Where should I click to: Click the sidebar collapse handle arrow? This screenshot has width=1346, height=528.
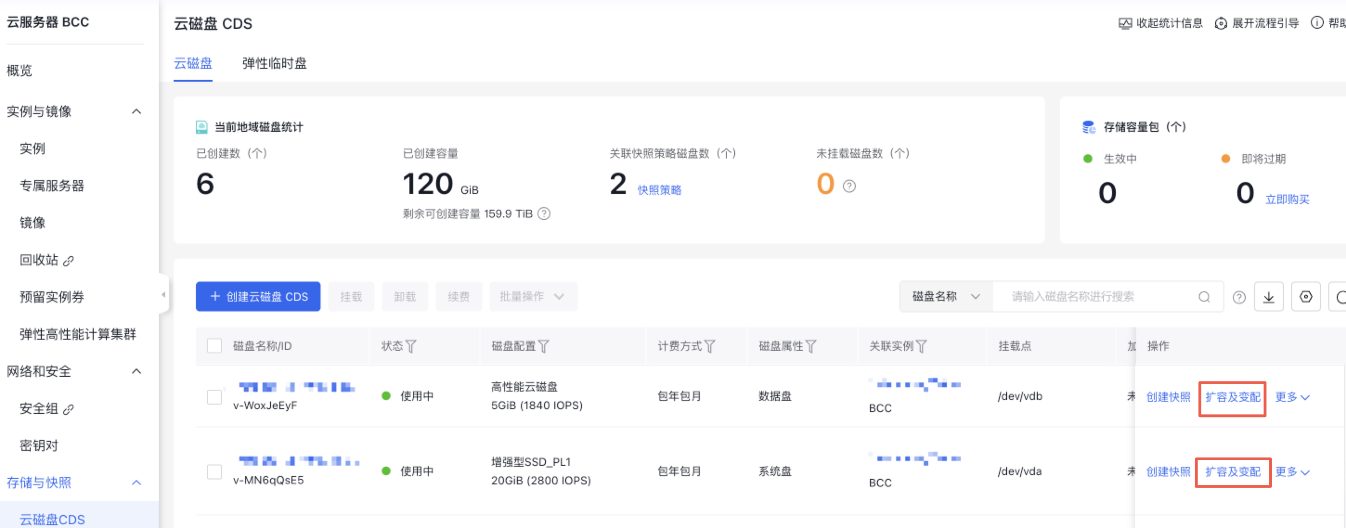click(163, 295)
